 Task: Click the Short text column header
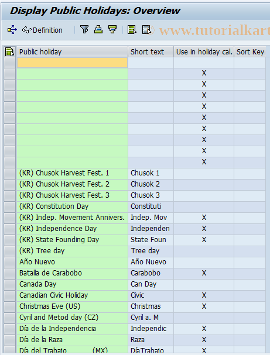tap(151, 52)
